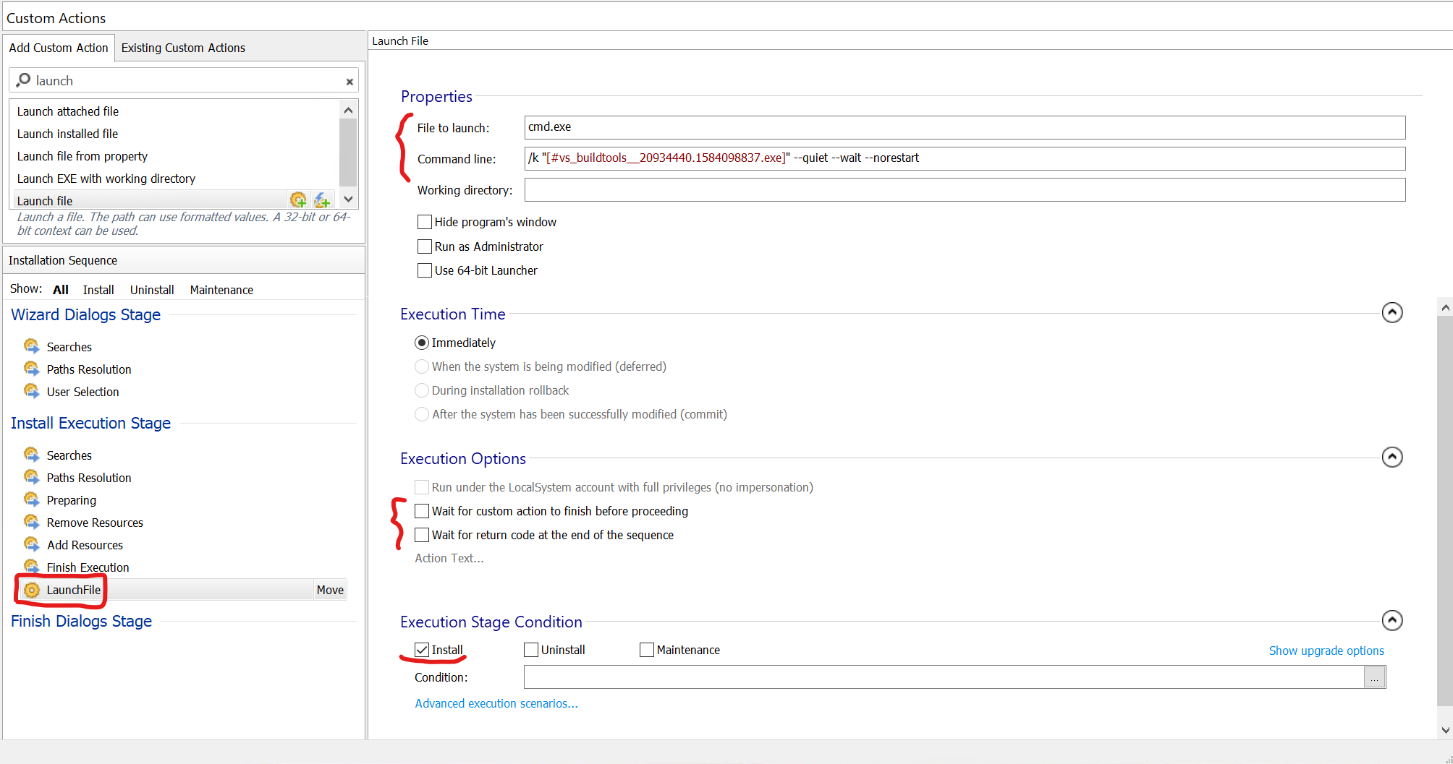Check Wait for custom action to finish before proceeding

tap(422, 511)
